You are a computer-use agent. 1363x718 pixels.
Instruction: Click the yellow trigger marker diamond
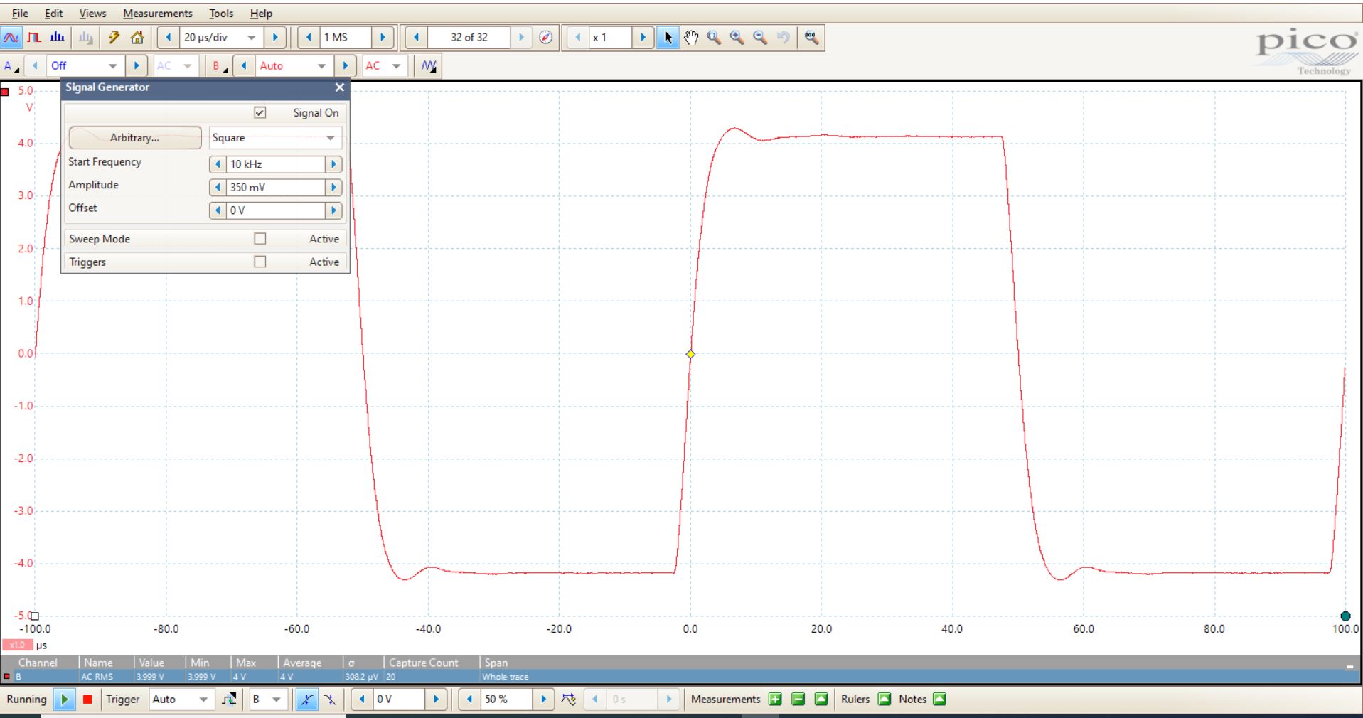[690, 354]
